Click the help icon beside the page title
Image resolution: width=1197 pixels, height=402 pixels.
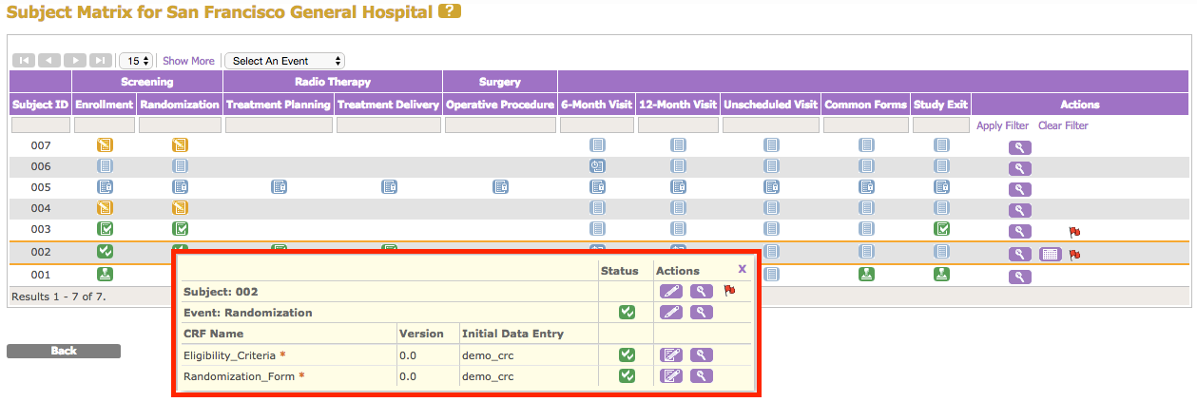pyautogui.click(x=450, y=12)
